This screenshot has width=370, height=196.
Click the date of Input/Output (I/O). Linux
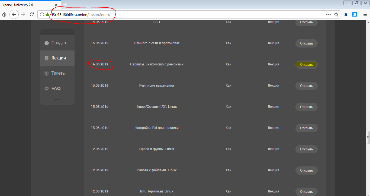tap(100, 107)
